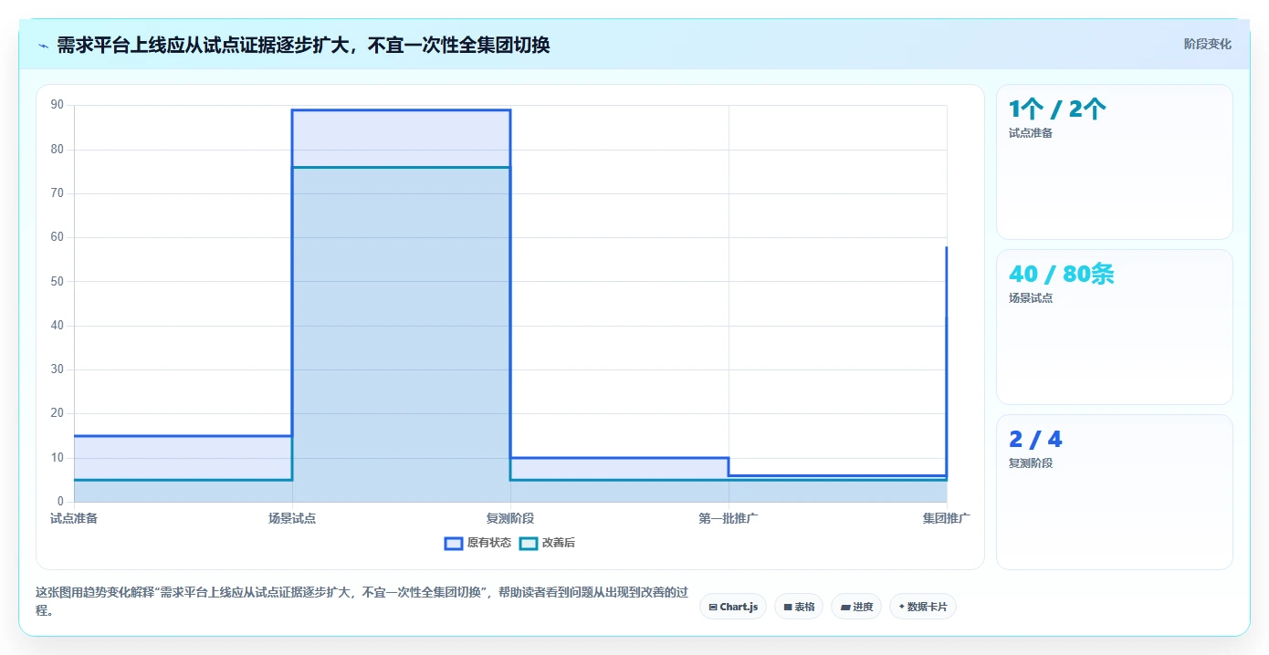
Task: Click the chart title heading text
Action: pyautogui.click(x=303, y=45)
